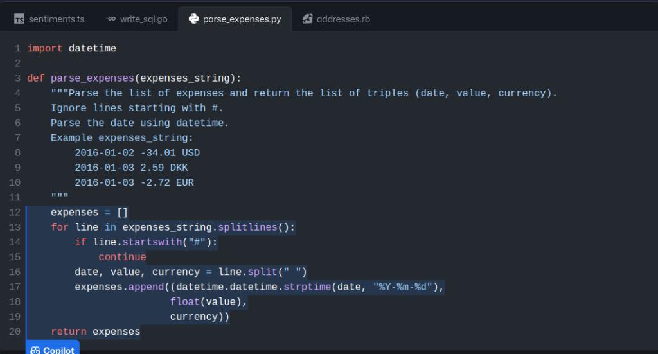This screenshot has width=658, height=354.
Task: Click the 'append' method call
Action: pos(146,287)
